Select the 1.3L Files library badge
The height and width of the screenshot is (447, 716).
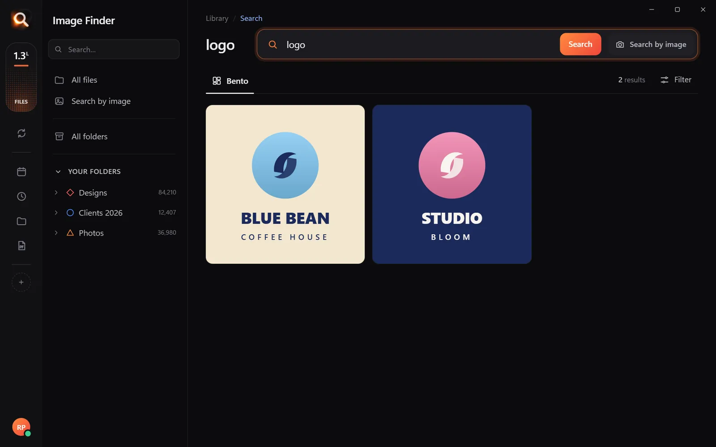tap(21, 77)
